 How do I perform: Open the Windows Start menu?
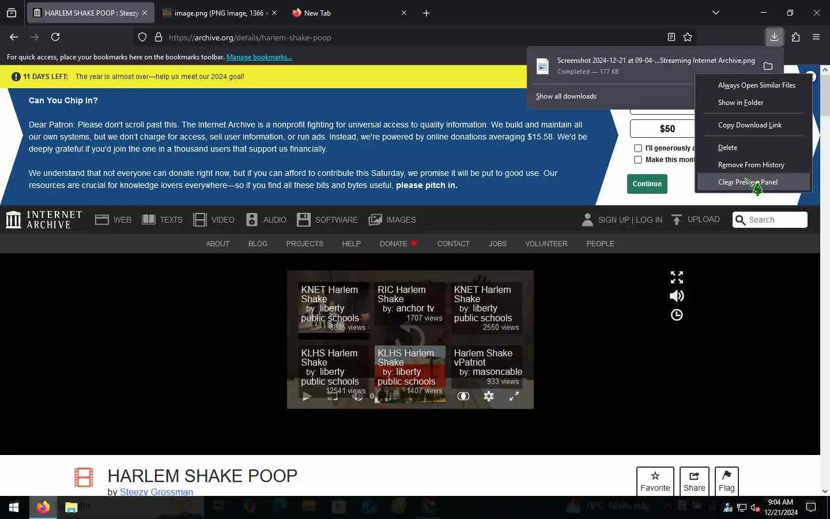click(14, 507)
